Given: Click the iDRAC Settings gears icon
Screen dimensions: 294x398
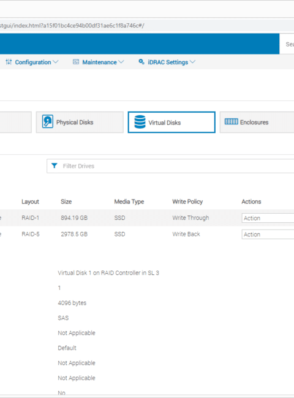Looking at the screenshot, I should point(141,62).
